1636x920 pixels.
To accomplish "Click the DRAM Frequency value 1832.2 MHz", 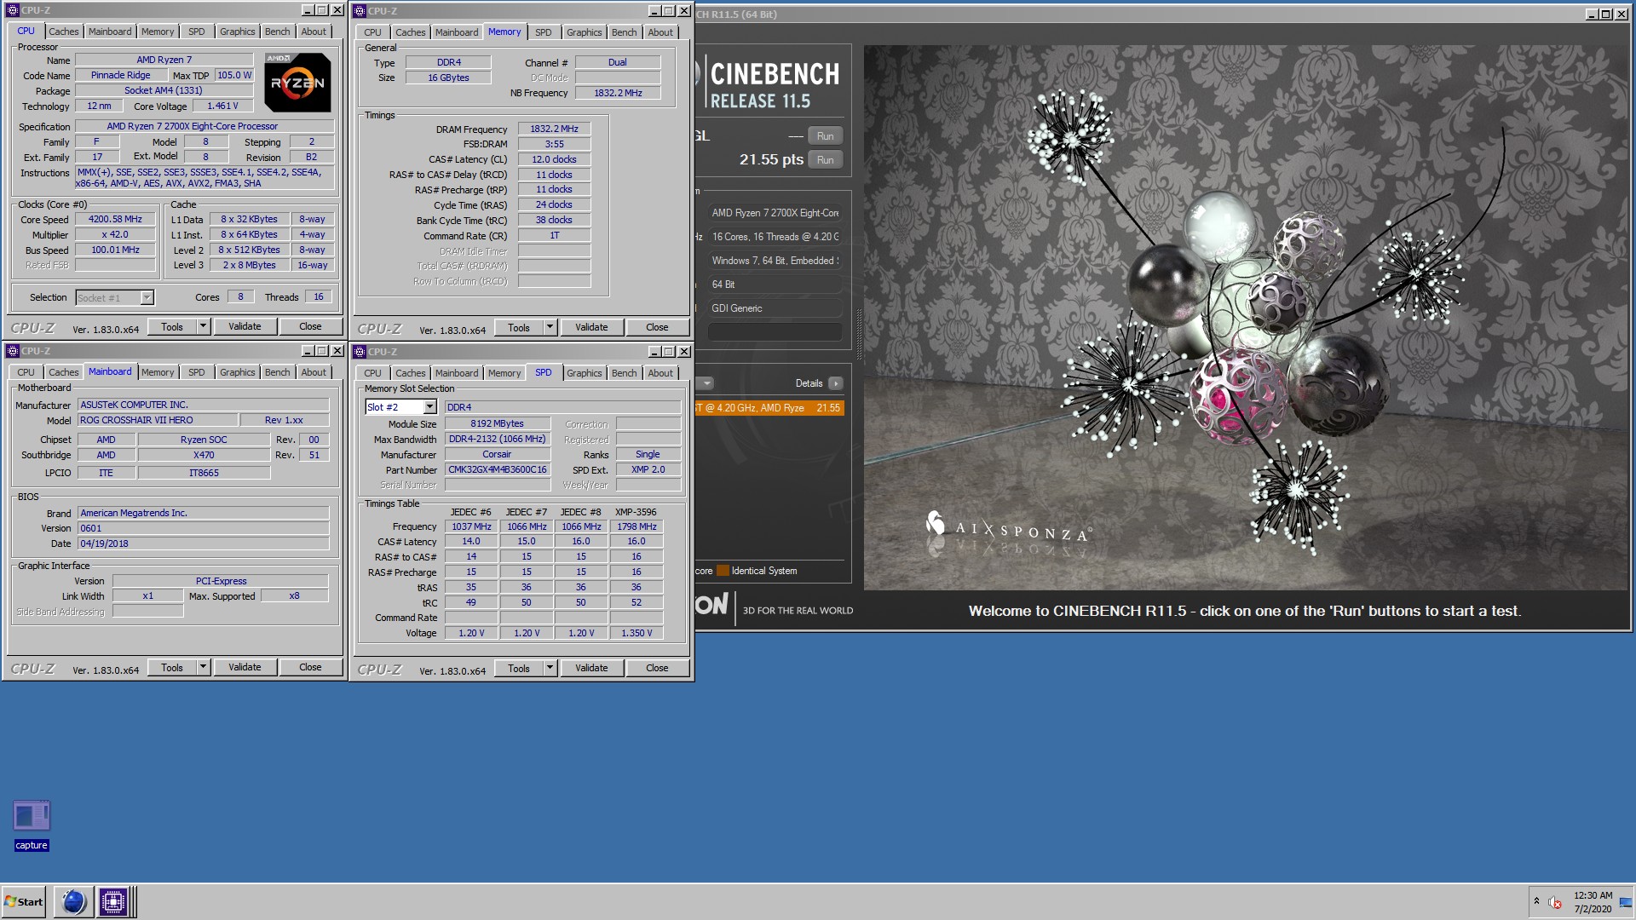I will [554, 129].
